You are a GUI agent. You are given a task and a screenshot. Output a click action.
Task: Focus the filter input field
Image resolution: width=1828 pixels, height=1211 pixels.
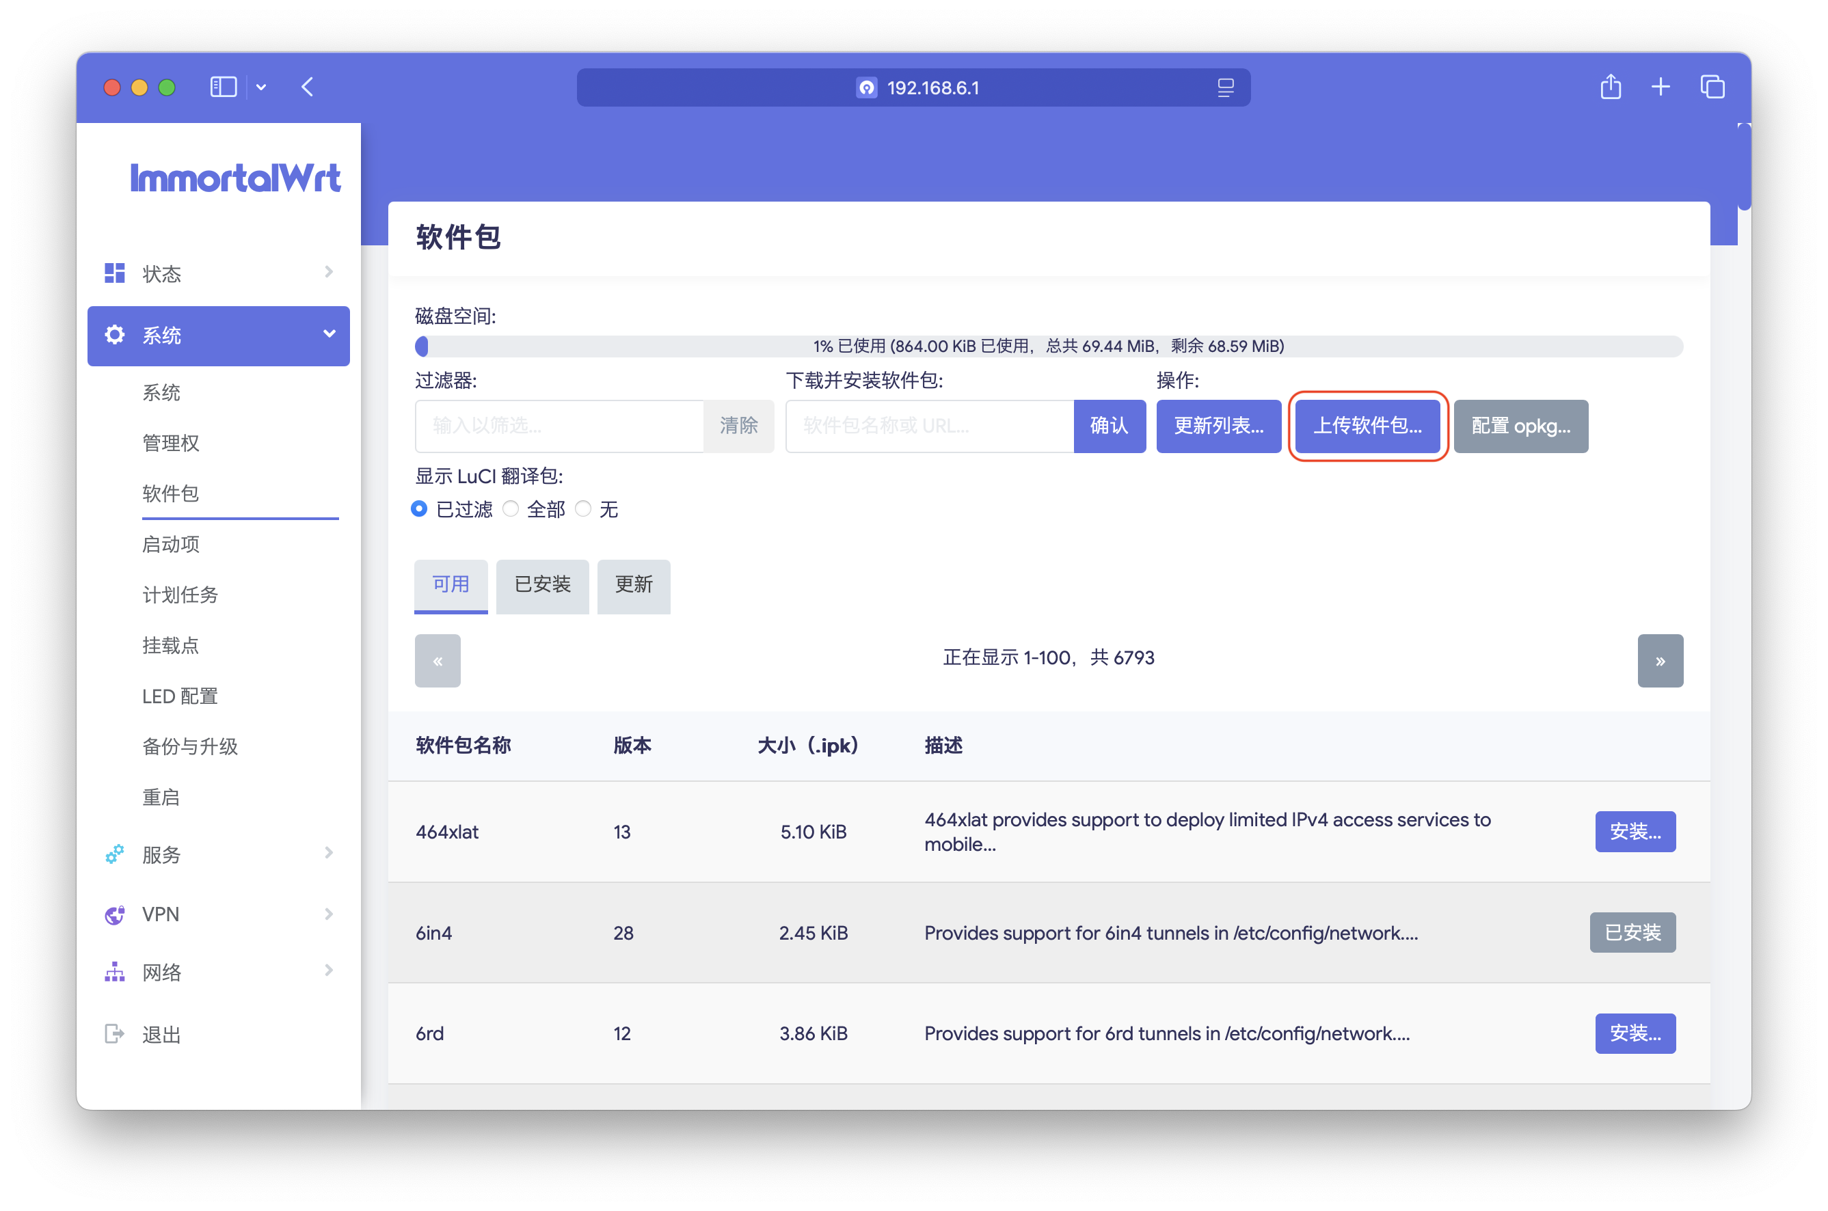point(559,426)
